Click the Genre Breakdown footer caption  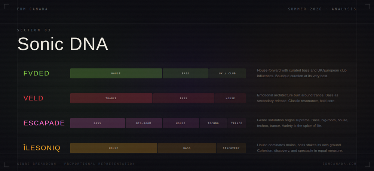point(76,164)
